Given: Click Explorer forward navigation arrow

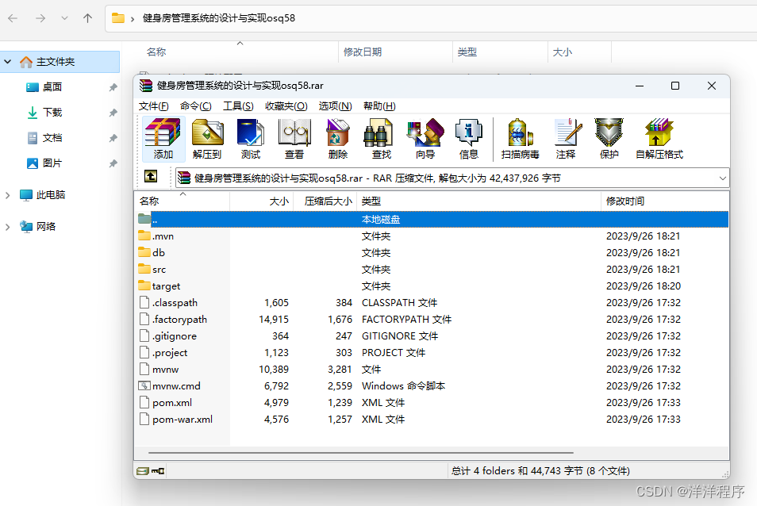Looking at the screenshot, I should point(40,18).
